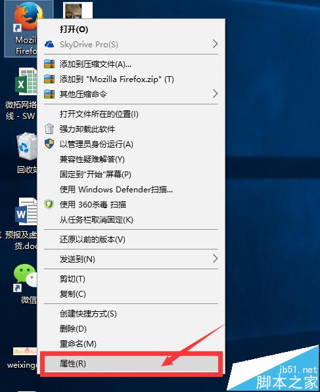Image resolution: width=320 pixels, height=392 pixels.
Task: Expand the 其他压缩命令 submenu arrow
Action: tap(215, 94)
